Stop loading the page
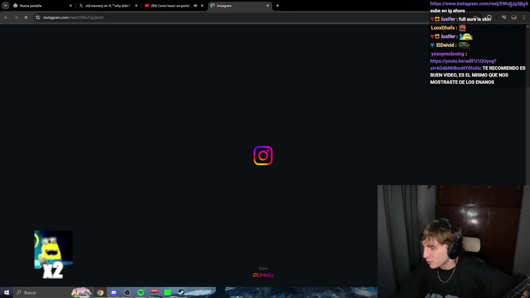 (x=26, y=17)
